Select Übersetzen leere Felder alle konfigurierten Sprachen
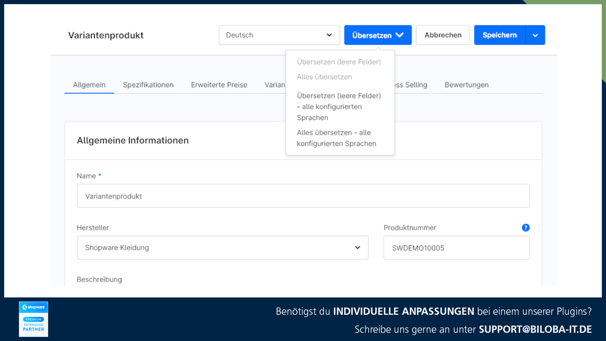This screenshot has height=341, width=606. (339, 107)
